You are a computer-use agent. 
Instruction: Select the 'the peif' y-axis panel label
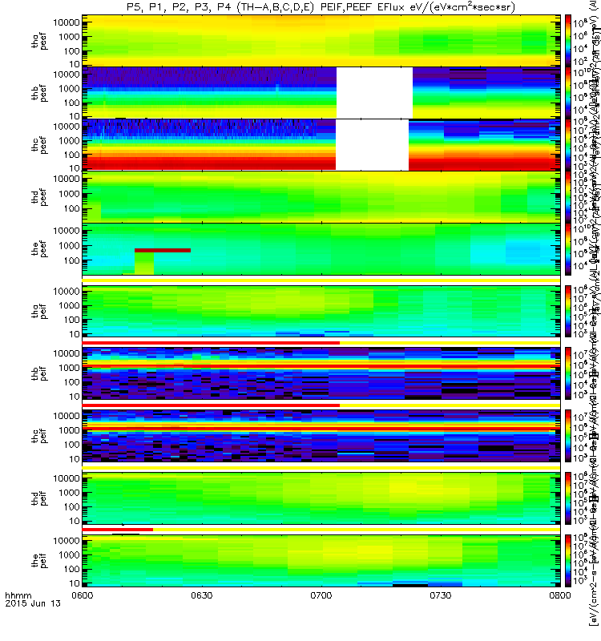(x=39, y=560)
